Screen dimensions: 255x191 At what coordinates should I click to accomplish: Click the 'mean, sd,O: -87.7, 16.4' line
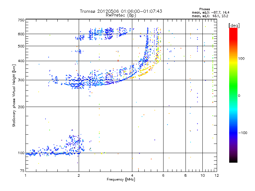click(x=211, y=12)
